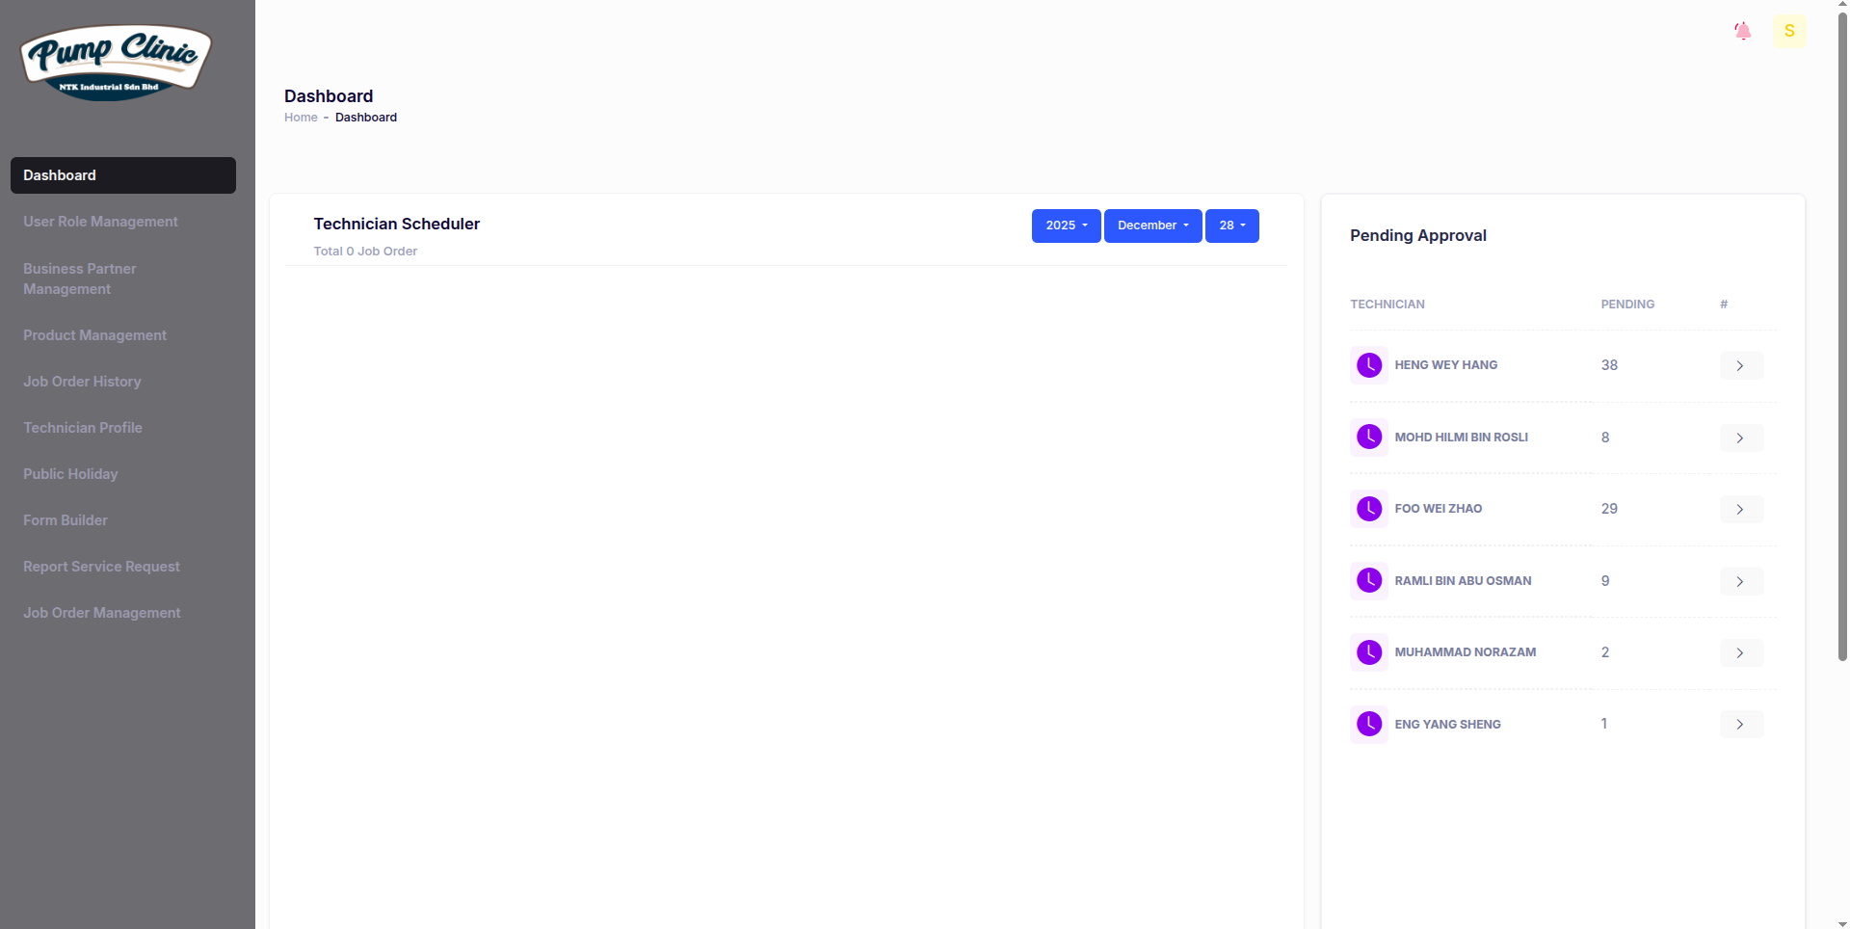Click clock icon beside RAMLI BIN ABU OSMAN
This screenshot has height=929, width=1850.
point(1369,581)
